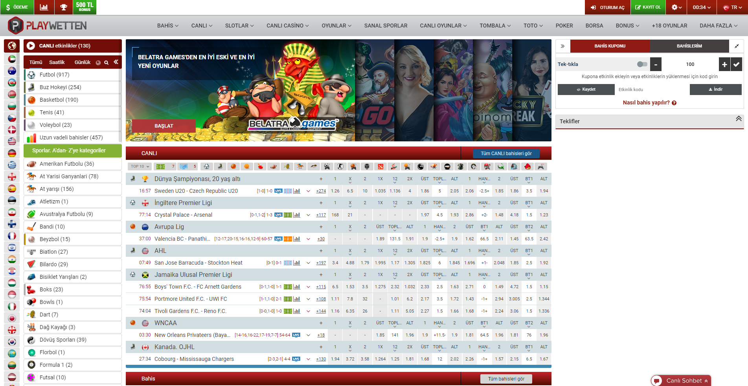Open the SLOTLAR menu
Viewport: 748px width, 386px height.
[239, 26]
